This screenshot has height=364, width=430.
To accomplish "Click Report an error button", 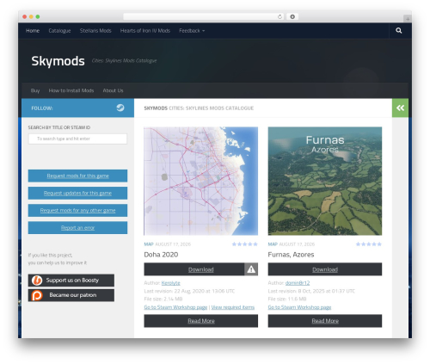I will [x=77, y=228].
